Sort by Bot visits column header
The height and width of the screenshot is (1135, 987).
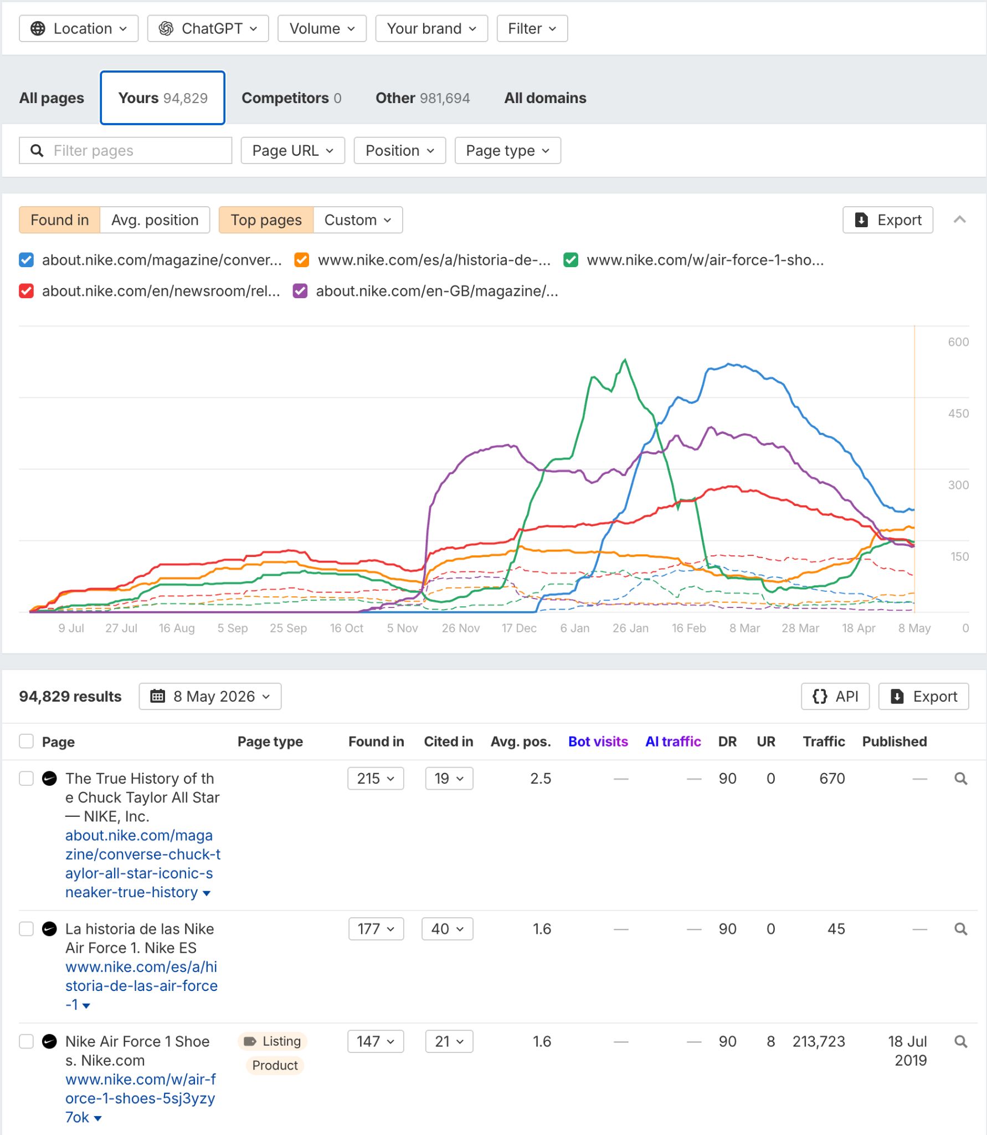coord(598,742)
